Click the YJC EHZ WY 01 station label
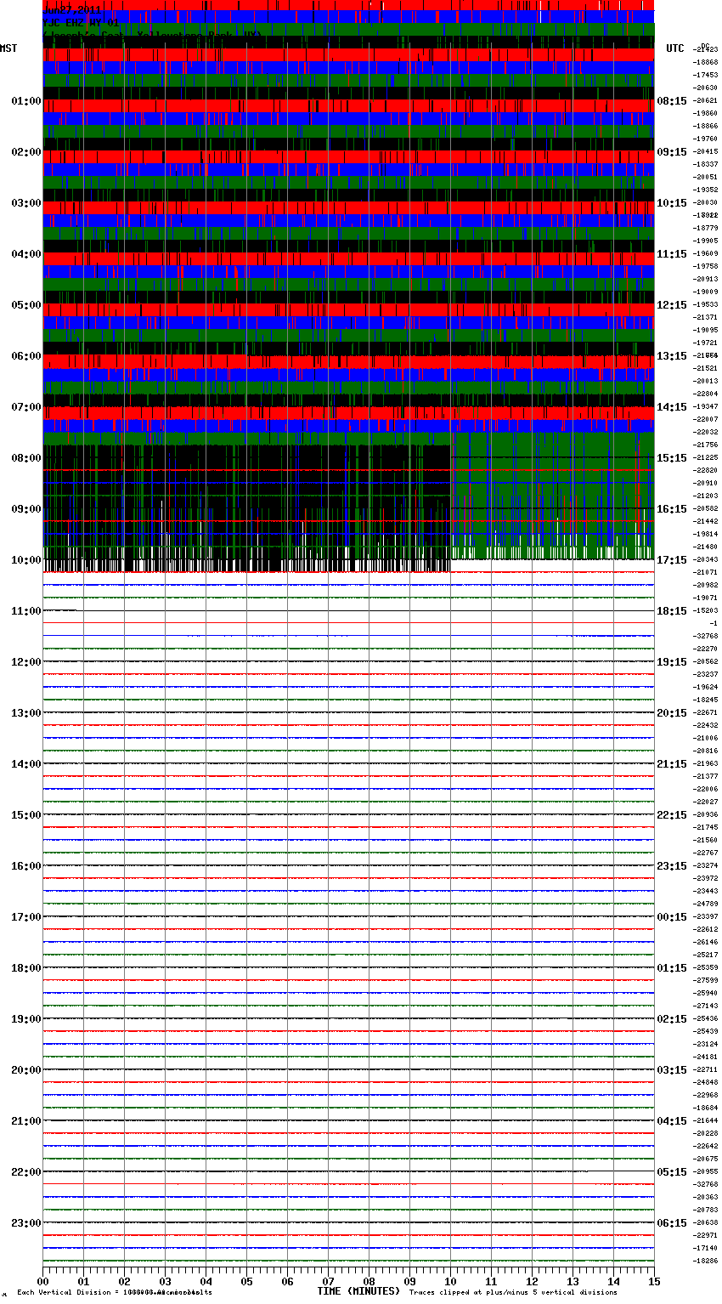This screenshot has height=1304, width=722. pyautogui.click(x=81, y=23)
